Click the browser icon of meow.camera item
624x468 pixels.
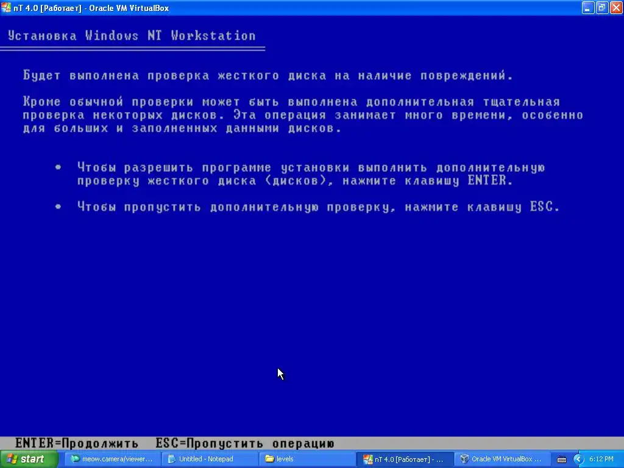75,459
